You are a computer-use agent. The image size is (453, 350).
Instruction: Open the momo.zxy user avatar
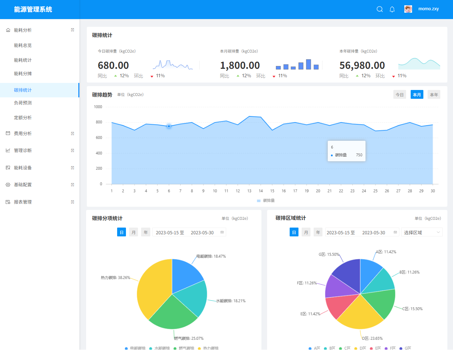coord(408,9)
